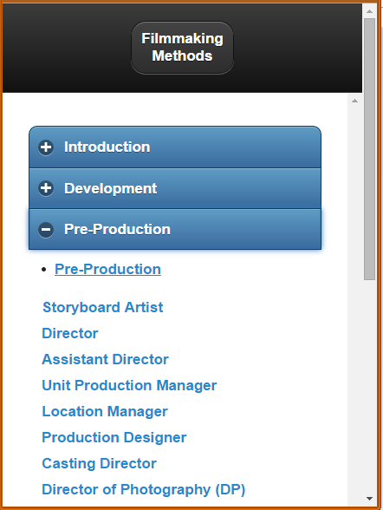Click the inner panel scrollbar up arrow
Screen dimensions: 383x510
tap(354, 101)
